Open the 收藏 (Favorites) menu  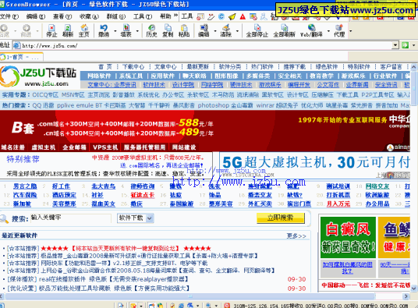[89, 16]
